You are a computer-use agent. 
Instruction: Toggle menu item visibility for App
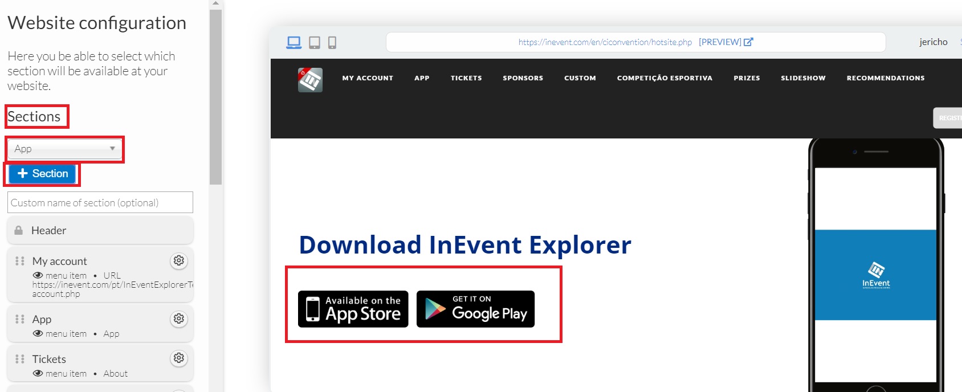38,334
